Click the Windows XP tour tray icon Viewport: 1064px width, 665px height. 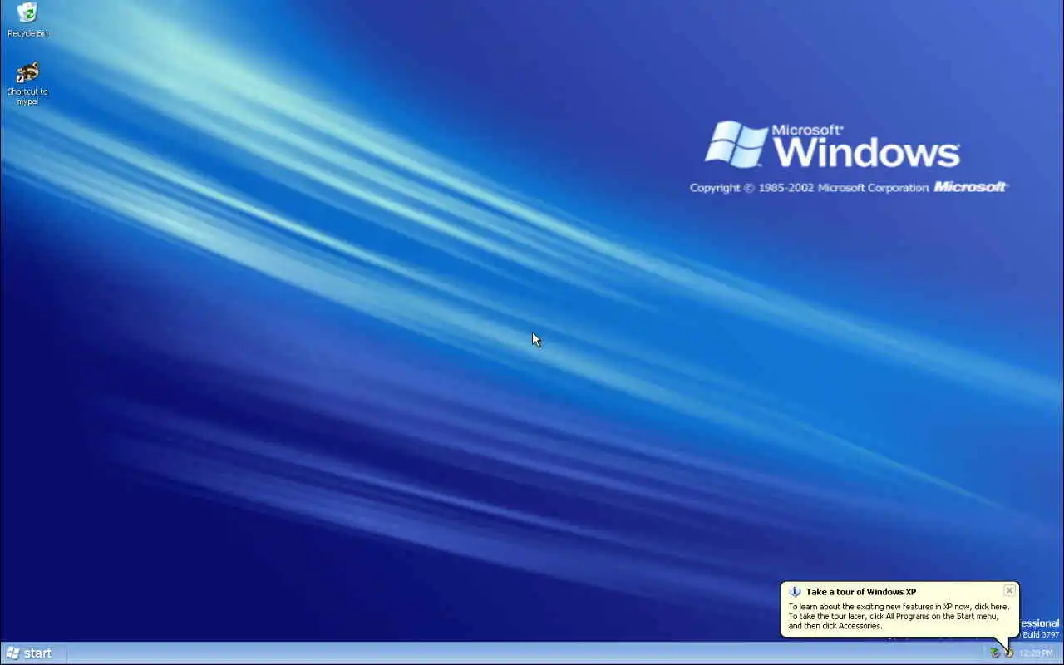tap(1009, 653)
